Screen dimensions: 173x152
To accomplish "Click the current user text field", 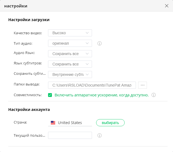I will pos(70,135).
